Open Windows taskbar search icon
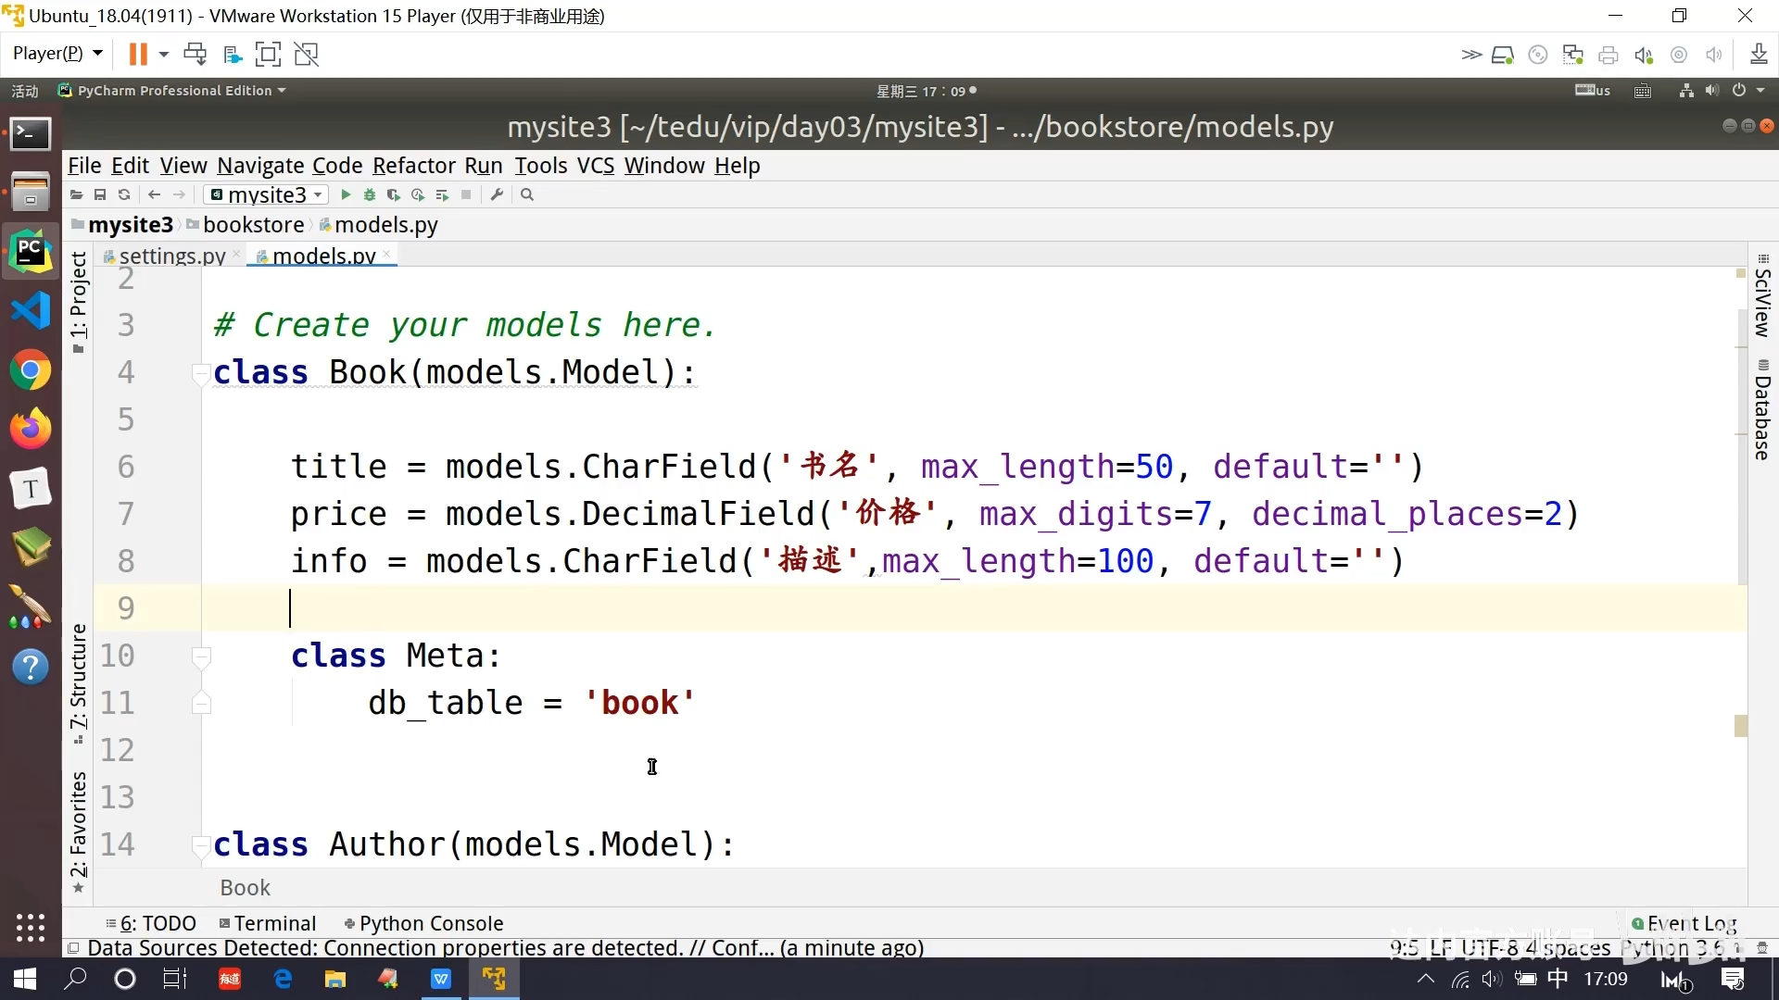 click(75, 979)
